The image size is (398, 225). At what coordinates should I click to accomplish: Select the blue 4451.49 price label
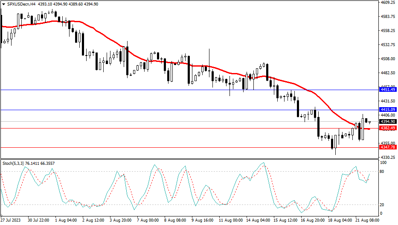coord(388,90)
